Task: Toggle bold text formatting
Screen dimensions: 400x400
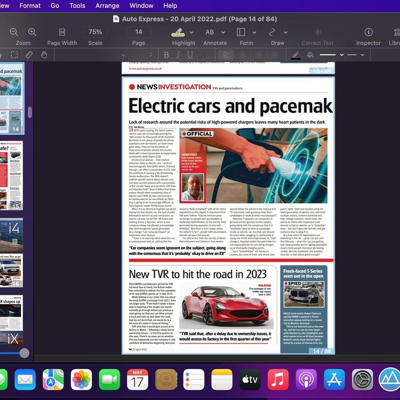Action: pyautogui.click(x=166, y=55)
